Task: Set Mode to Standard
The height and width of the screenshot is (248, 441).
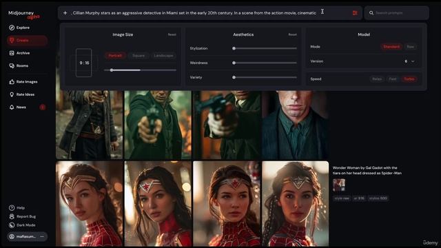Action: [x=391, y=47]
